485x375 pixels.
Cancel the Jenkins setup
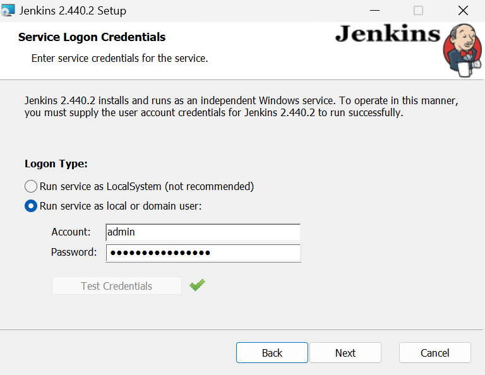tap(435, 353)
